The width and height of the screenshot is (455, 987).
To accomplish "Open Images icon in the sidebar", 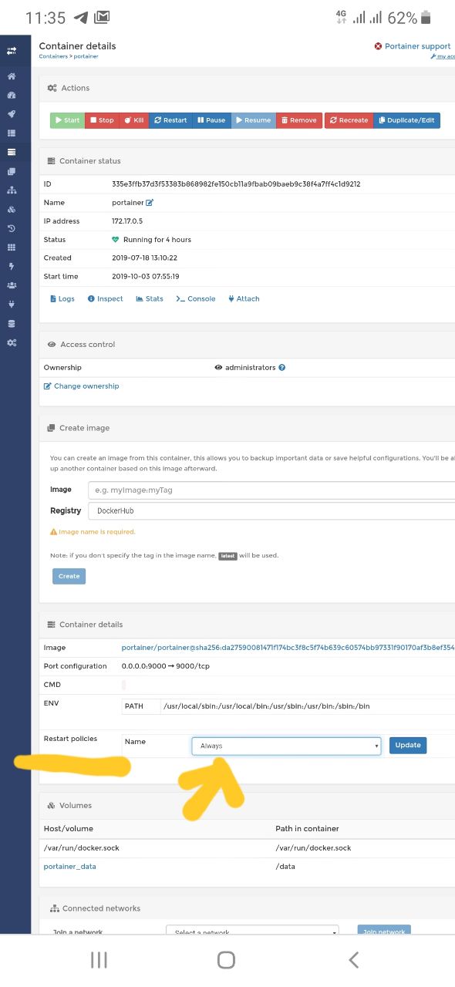I will pyautogui.click(x=12, y=171).
